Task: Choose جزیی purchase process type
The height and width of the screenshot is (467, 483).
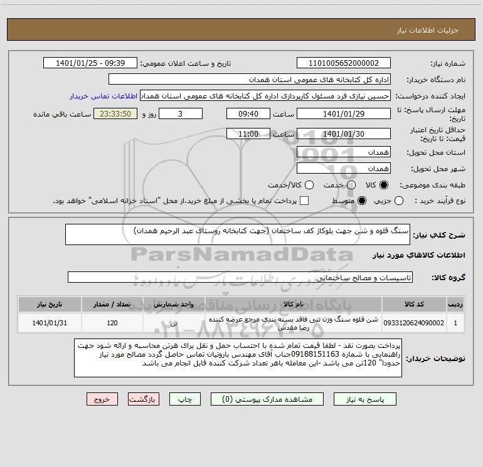Action: pos(398,201)
